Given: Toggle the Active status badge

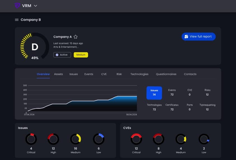Looking at the screenshot, I should click(x=62, y=55).
